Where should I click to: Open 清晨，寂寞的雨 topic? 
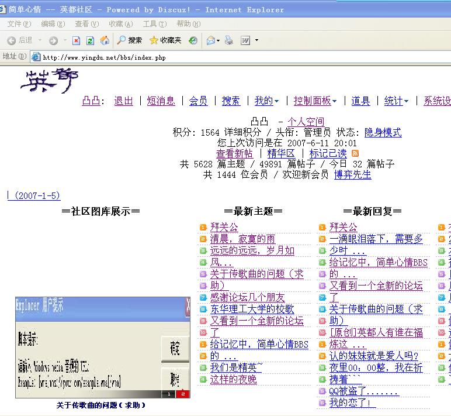[x=242, y=239]
